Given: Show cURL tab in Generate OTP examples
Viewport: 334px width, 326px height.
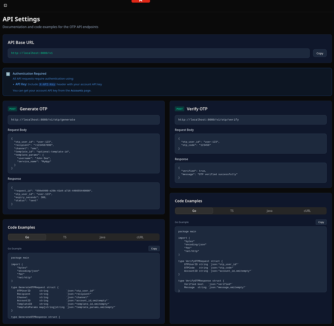Looking at the screenshot, I should (x=140, y=237).
